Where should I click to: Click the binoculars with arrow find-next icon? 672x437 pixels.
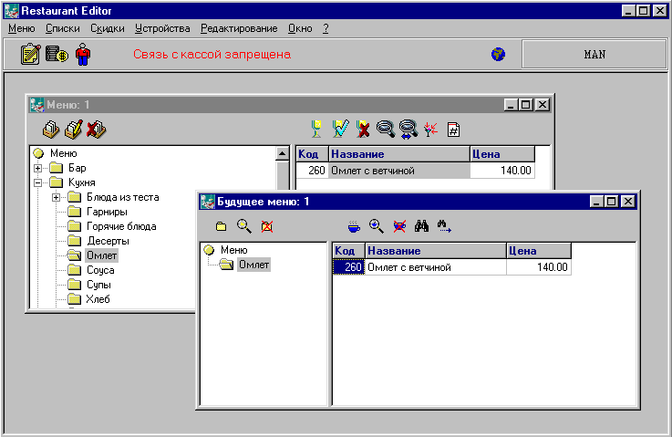[444, 226]
